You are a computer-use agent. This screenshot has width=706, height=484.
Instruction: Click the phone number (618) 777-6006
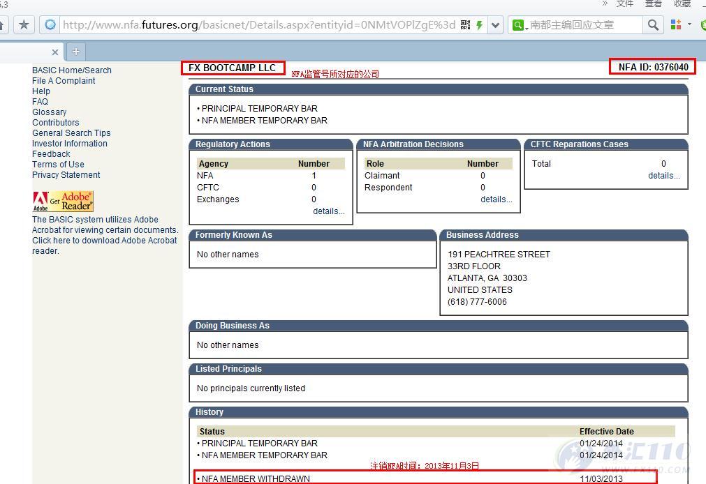click(477, 302)
